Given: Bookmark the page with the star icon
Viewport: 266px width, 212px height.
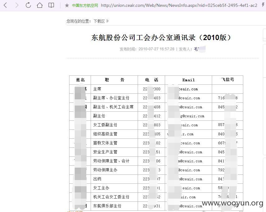Looking at the screenshot, I should pyautogui.click(x=67, y=5).
